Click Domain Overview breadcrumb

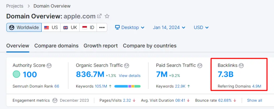52,6
